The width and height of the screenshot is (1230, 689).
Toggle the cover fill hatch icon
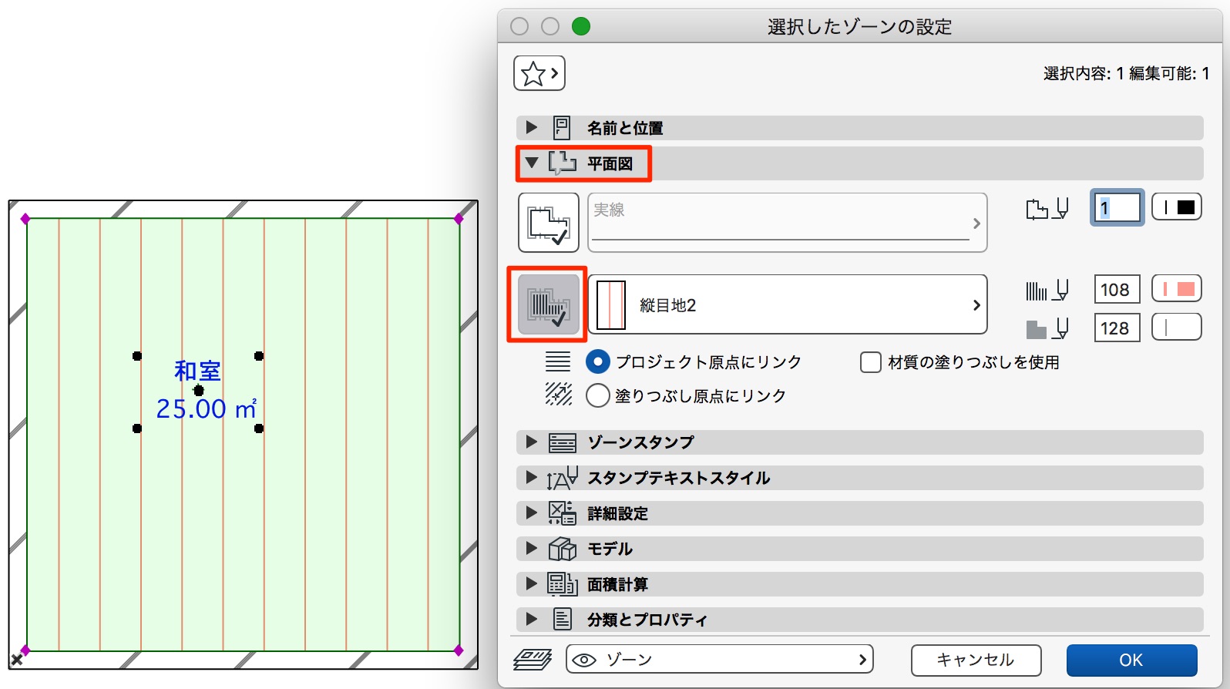tap(549, 304)
